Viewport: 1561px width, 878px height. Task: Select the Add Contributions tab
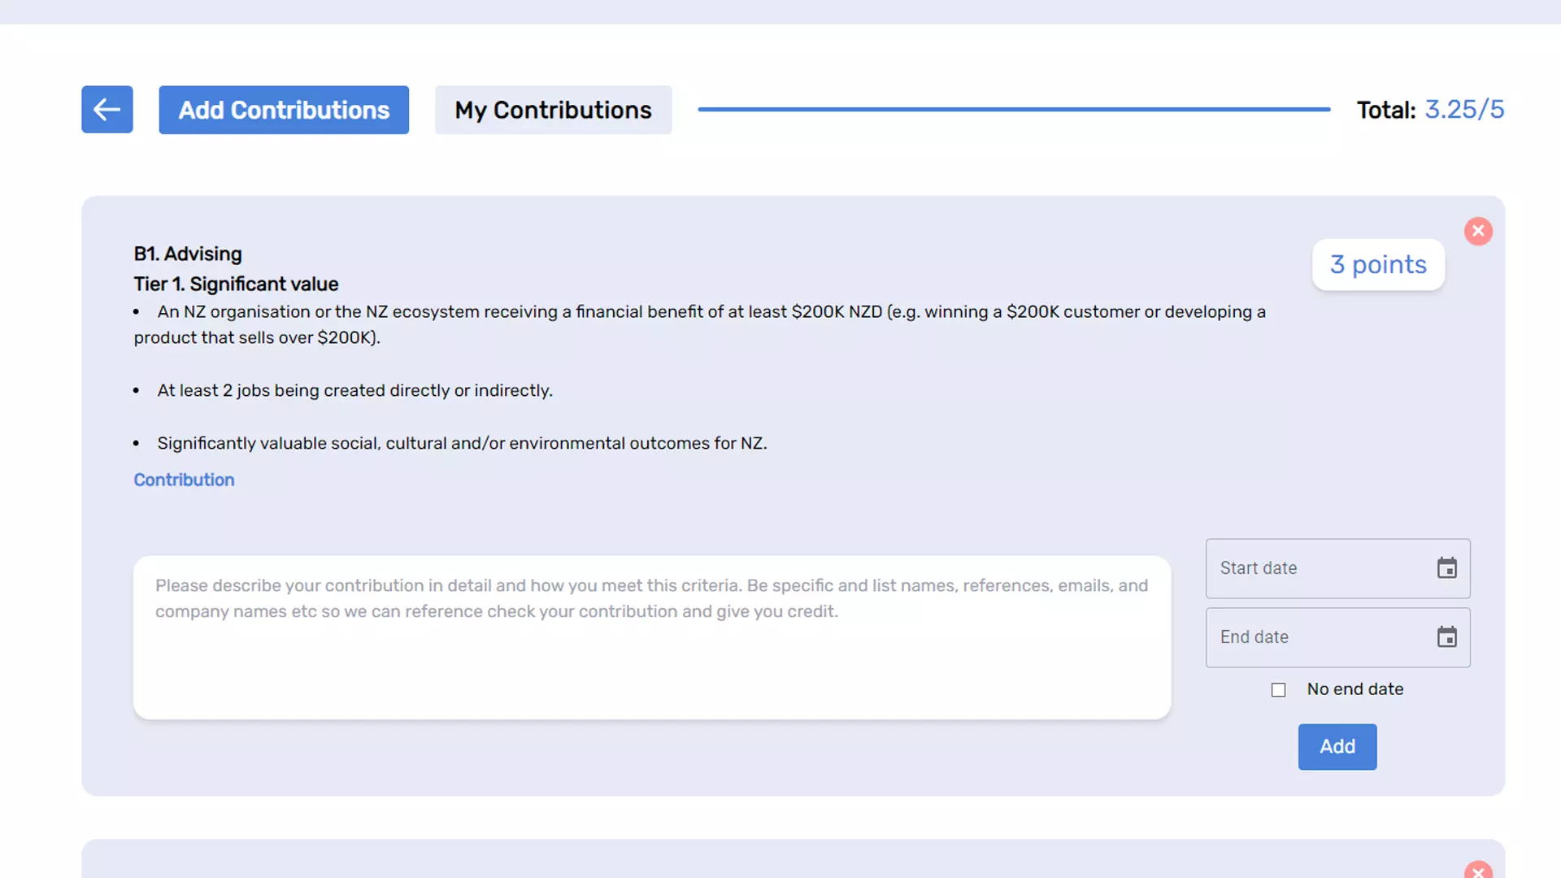tap(284, 110)
